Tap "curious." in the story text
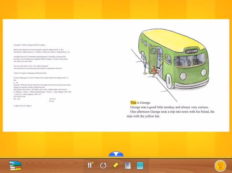 click(203, 107)
